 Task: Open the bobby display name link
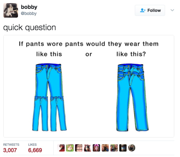click(x=29, y=7)
